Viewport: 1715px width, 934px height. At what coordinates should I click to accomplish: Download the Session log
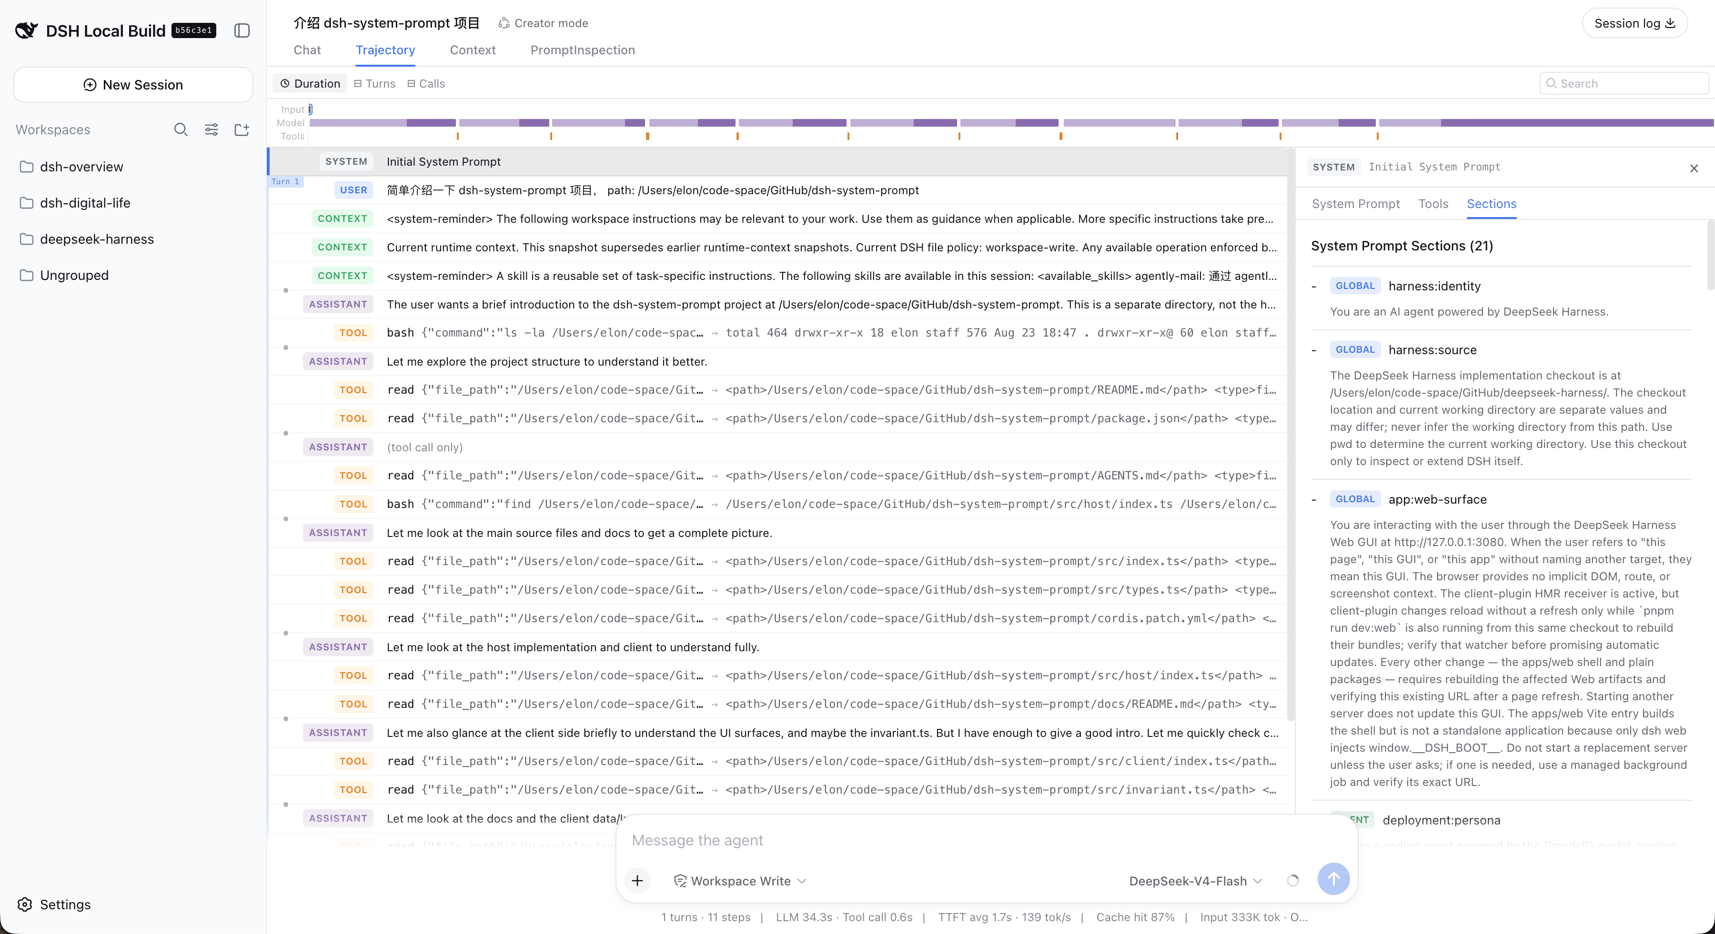click(x=1634, y=23)
